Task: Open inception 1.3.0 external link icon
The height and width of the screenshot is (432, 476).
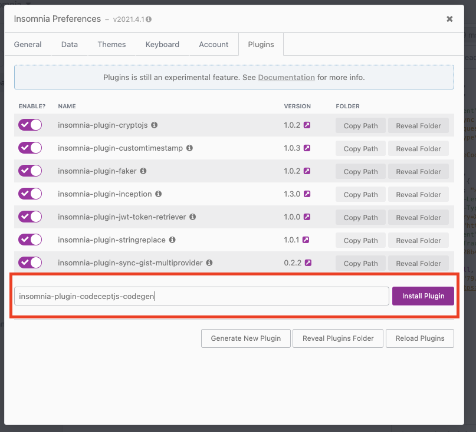Action: click(307, 194)
